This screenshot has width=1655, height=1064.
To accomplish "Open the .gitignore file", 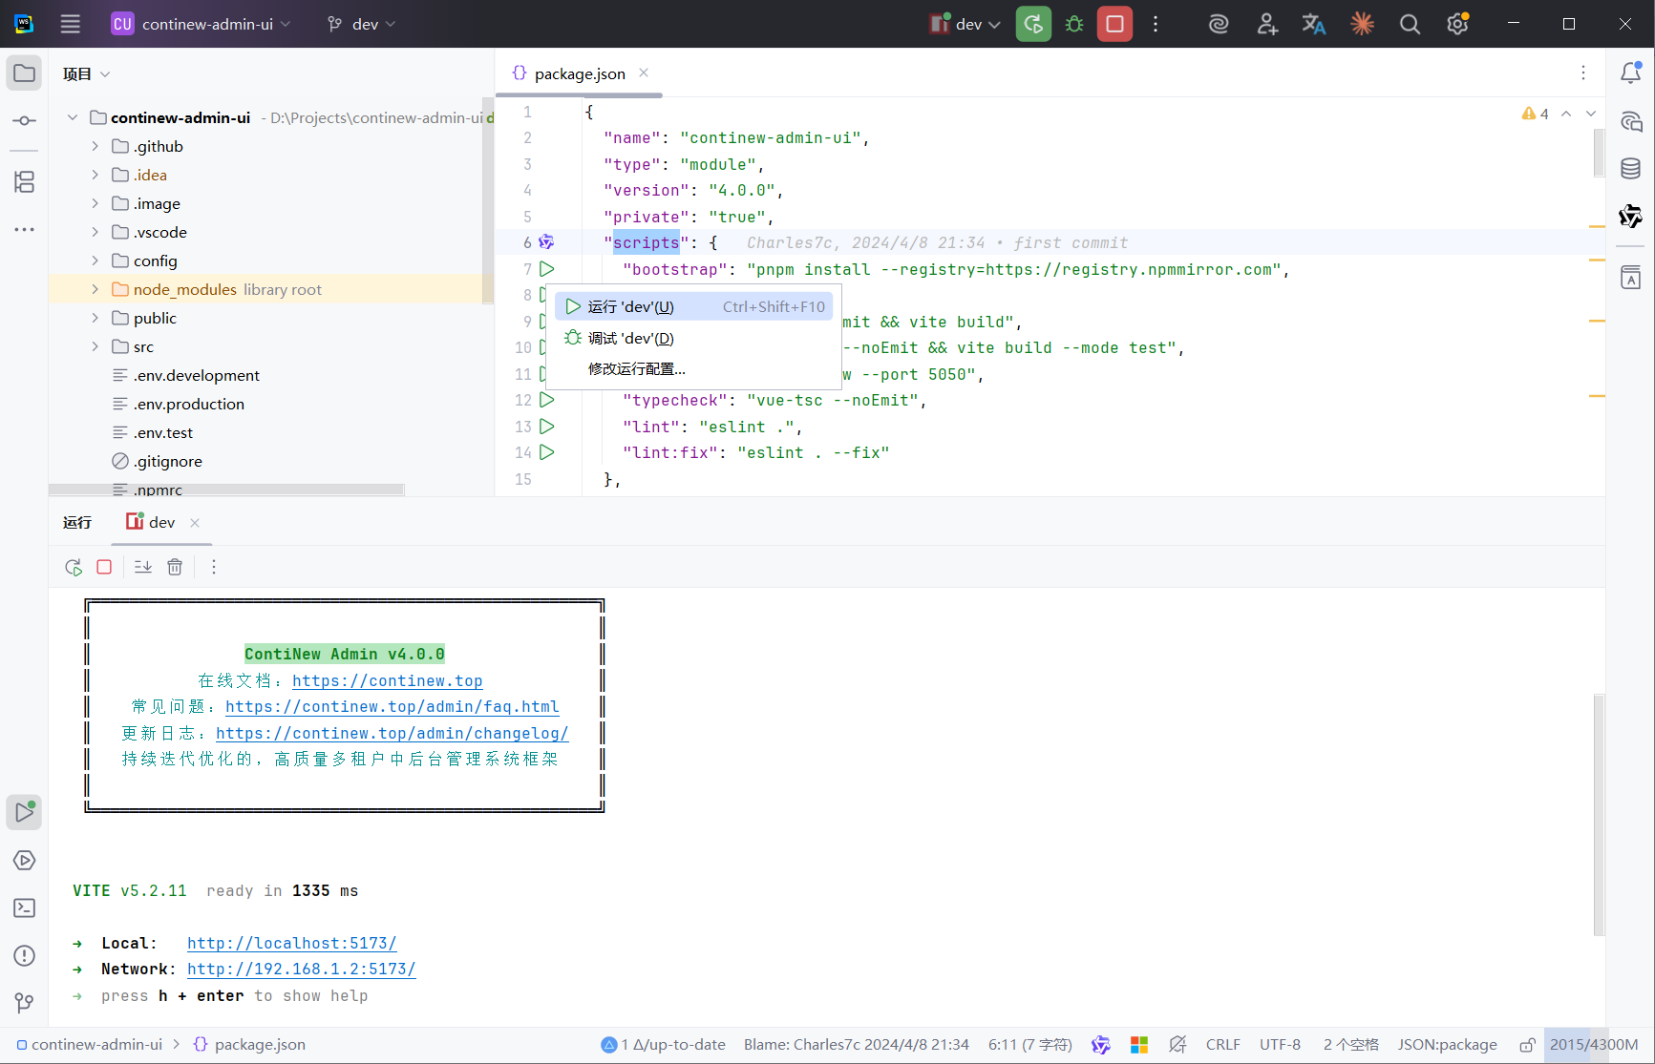I will pyautogui.click(x=168, y=461).
